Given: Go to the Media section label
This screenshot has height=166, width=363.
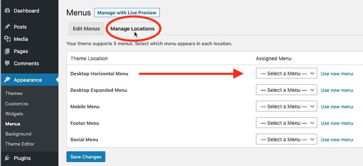Looking at the screenshot, I should click(21, 39).
